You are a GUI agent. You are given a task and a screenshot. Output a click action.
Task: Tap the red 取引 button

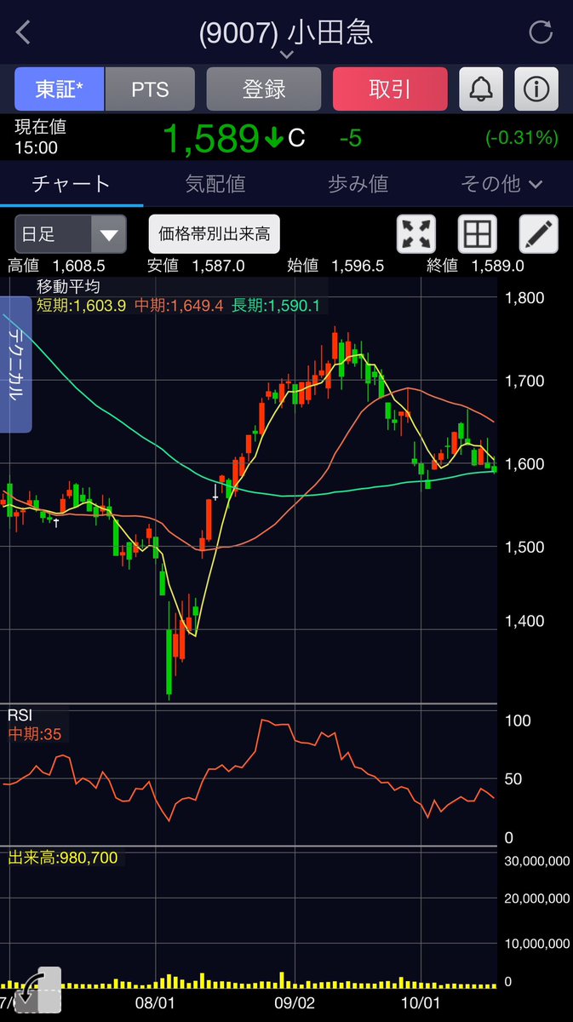(390, 89)
